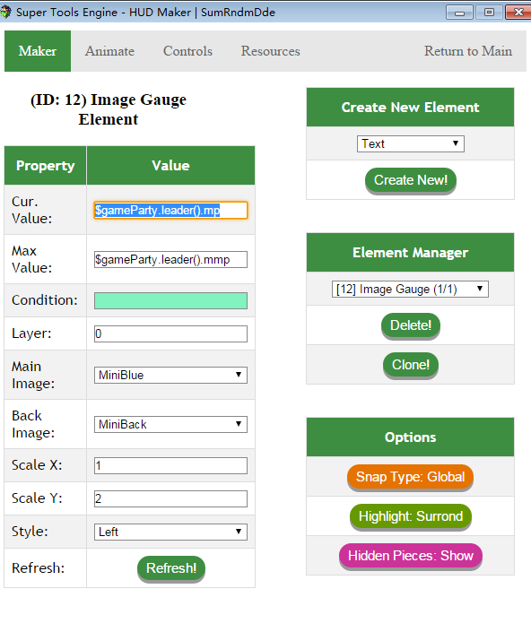531x632 pixels.
Task: Click the application icon in title bar
Action: click(x=5, y=12)
